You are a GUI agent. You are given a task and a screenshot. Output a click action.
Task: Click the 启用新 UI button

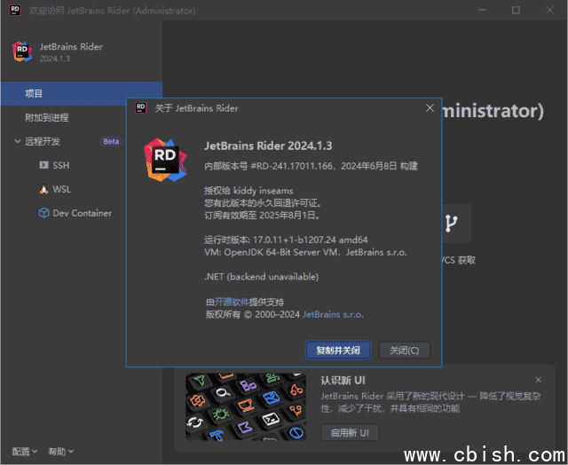350,432
